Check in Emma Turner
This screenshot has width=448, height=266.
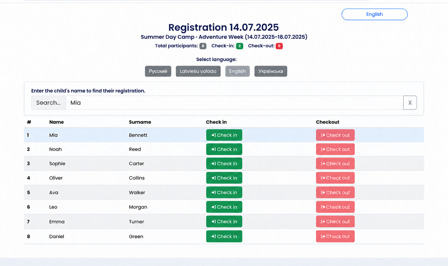[224, 222]
